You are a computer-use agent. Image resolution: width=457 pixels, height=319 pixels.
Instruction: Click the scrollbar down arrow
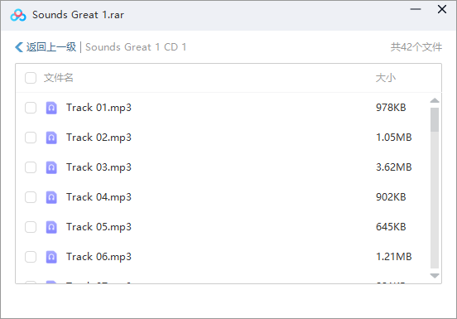pyautogui.click(x=435, y=276)
